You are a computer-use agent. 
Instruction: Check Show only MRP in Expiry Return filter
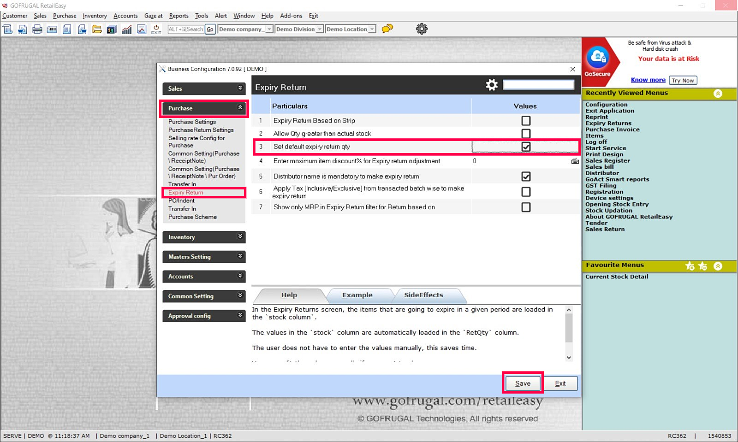tap(526, 207)
